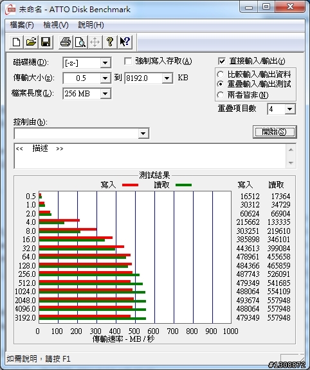Click write value 303251 for 8.0 row
Screen dimensions: 310x370
(x=248, y=231)
